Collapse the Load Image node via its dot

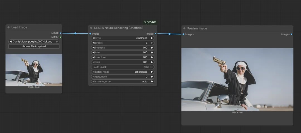(8, 27)
